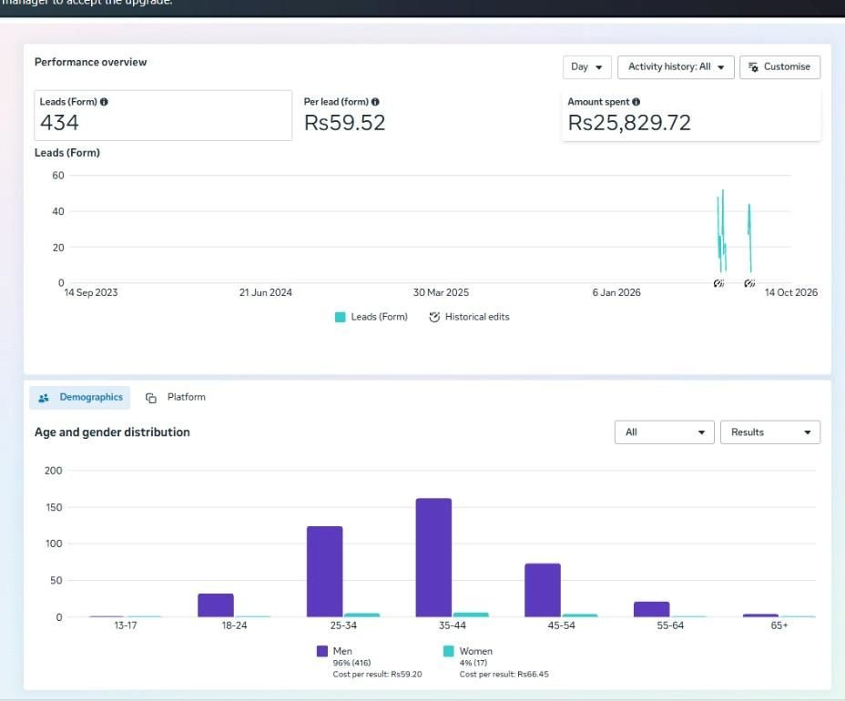
Task: Click the Rs25,829.72 amount value
Action: (629, 123)
